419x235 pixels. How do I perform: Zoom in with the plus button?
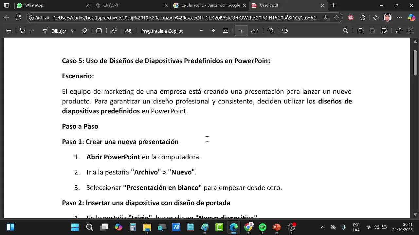[213, 31]
